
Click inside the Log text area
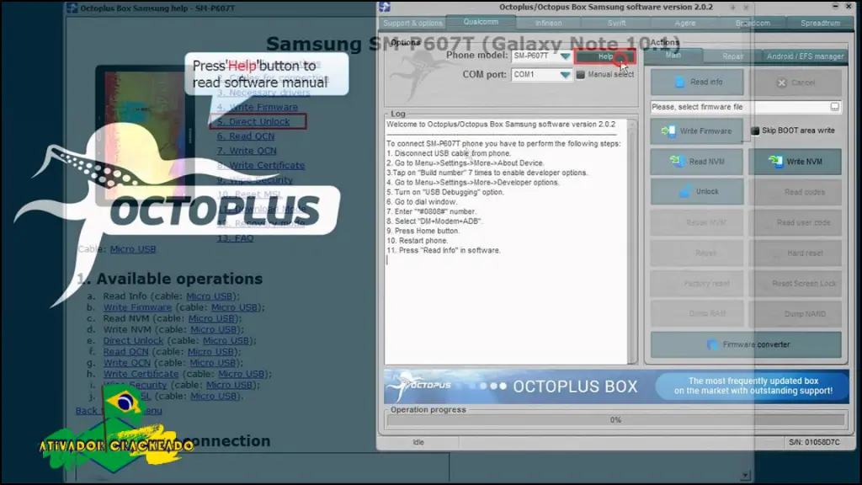point(506,242)
